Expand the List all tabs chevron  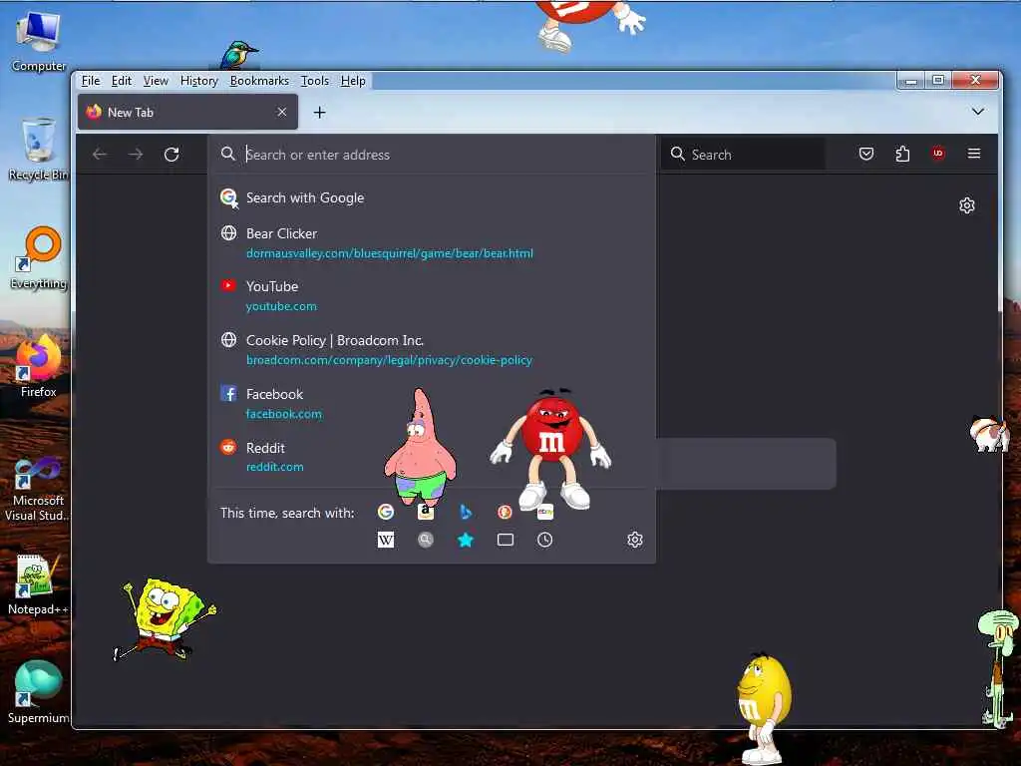pyautogui.click(x=977, y=112)
